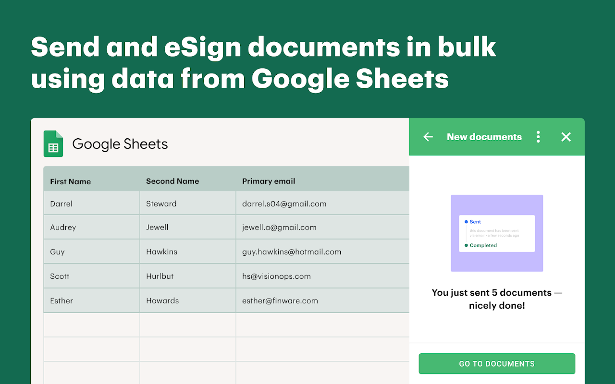Click the cell containing Guy

(x=92, y=252)
